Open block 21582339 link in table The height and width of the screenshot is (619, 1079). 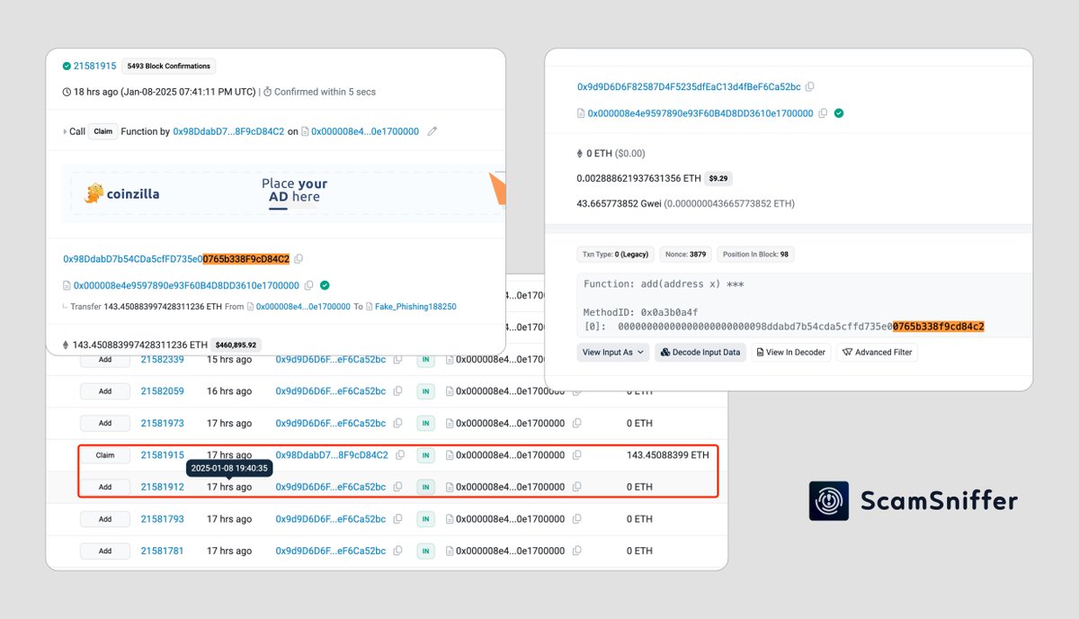[x=162, y=359]
